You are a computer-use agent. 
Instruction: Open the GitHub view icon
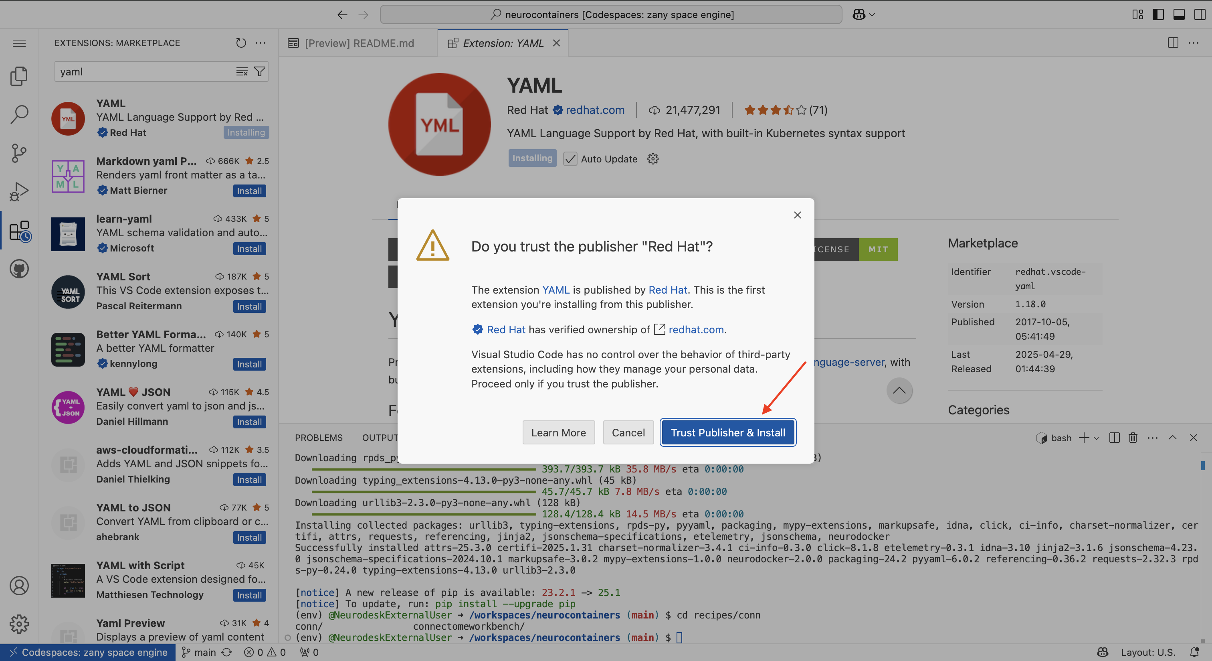(19, 269)
